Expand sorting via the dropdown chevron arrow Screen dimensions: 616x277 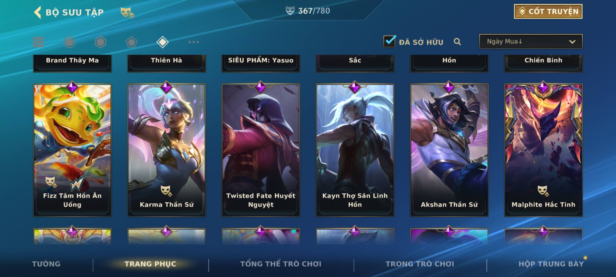(x=572, y=42)
